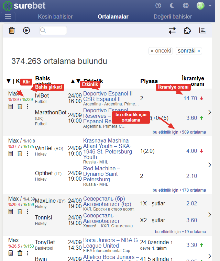The image size is (220, 261).
Task: Click the Optibet bookmaker name
Action: 44,173
